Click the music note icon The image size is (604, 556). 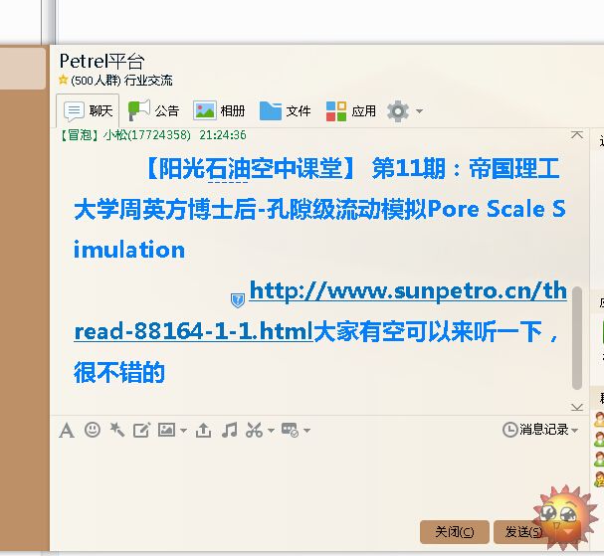tap(230, 430)
